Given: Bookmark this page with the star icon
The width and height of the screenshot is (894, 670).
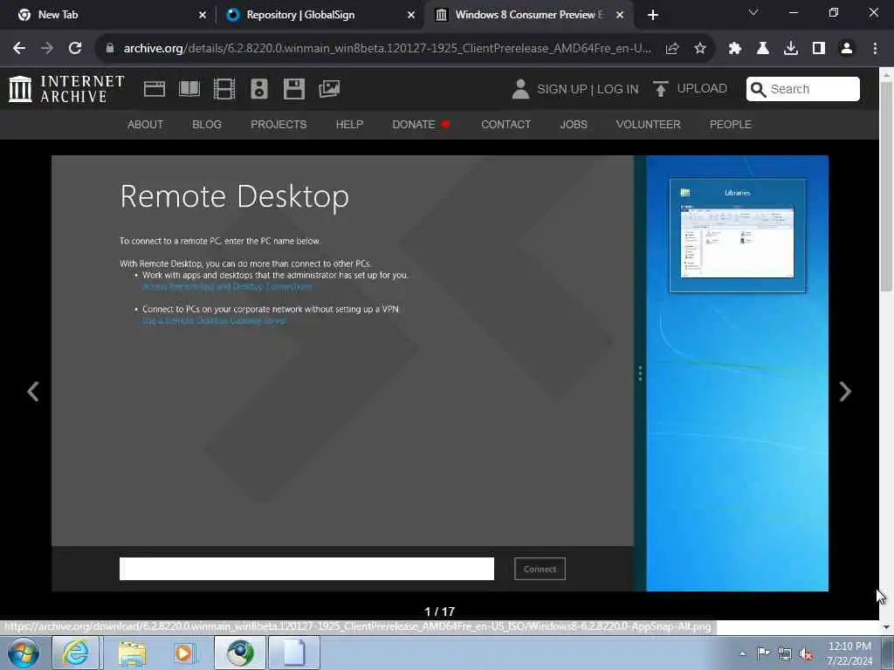Looking at the screenshot, I should 700,49.
